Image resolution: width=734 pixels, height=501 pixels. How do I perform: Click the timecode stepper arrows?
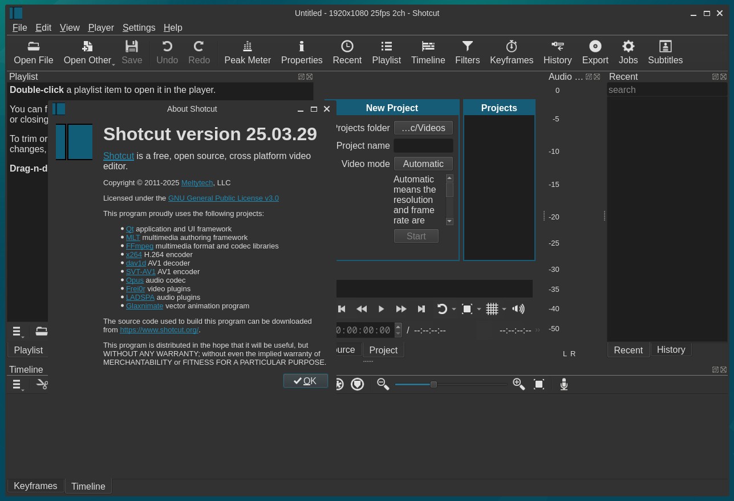coord(398,330)
